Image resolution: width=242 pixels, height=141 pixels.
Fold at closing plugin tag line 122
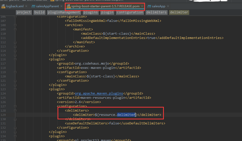(15, 85)
